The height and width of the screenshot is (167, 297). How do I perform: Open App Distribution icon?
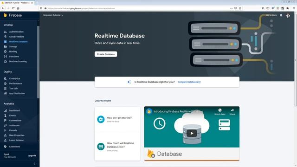click(x=5, y=93)
